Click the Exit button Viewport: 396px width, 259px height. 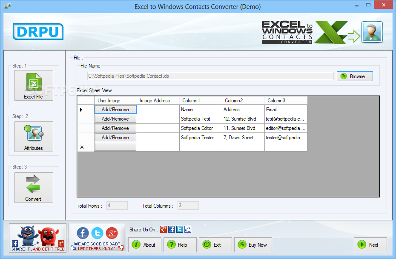215,245
